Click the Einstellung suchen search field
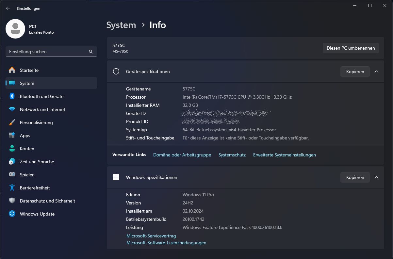This screenshot has height=259, width=393. [51, 52]
